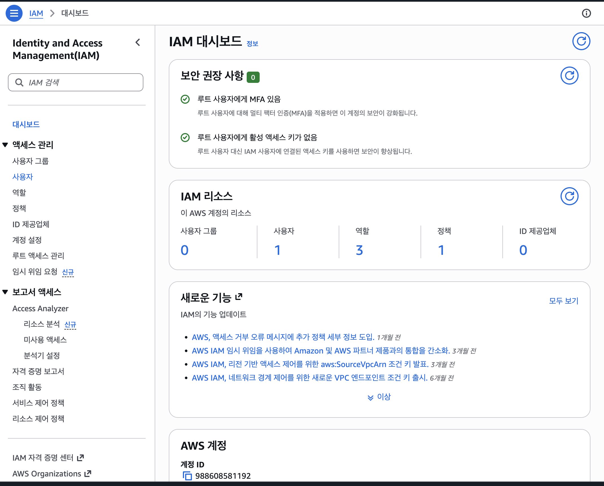Click the magnifier icon in IAM 검색
The width and height of the screenshot is (604, 486).
pyautogui.click(x=19, y=82)
